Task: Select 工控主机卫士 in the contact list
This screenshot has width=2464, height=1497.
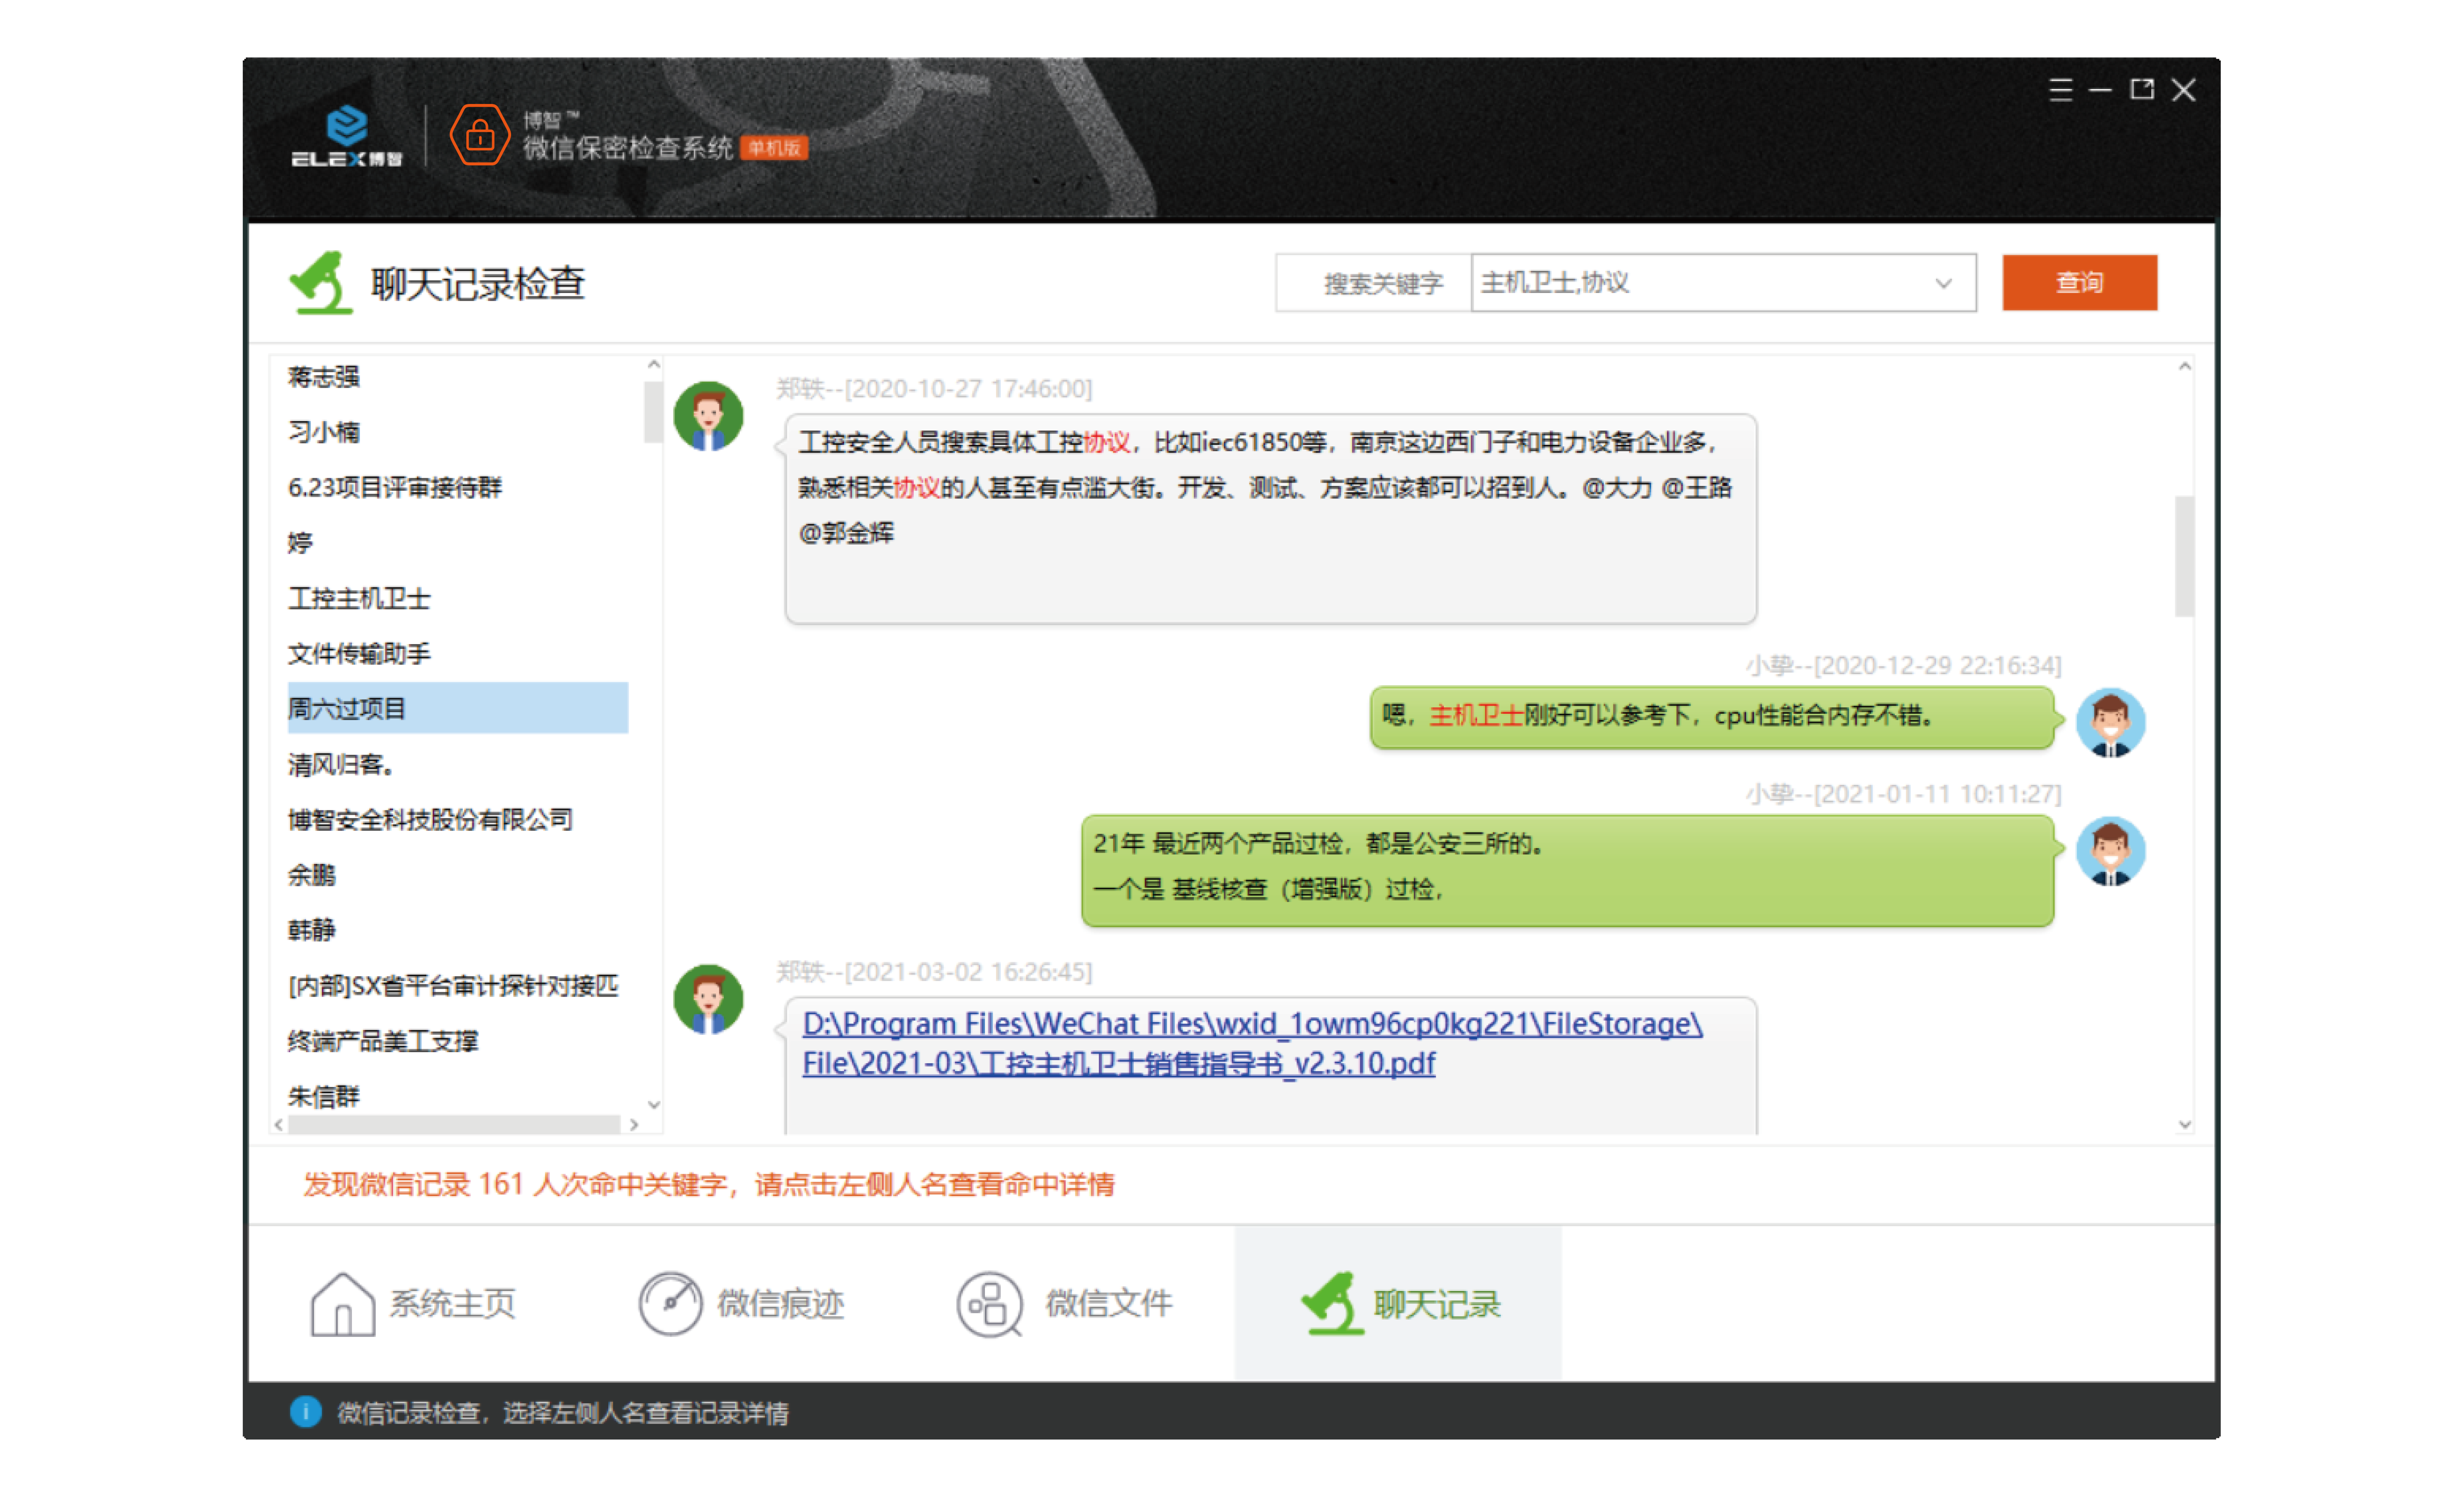Action: tap(359, 598)
